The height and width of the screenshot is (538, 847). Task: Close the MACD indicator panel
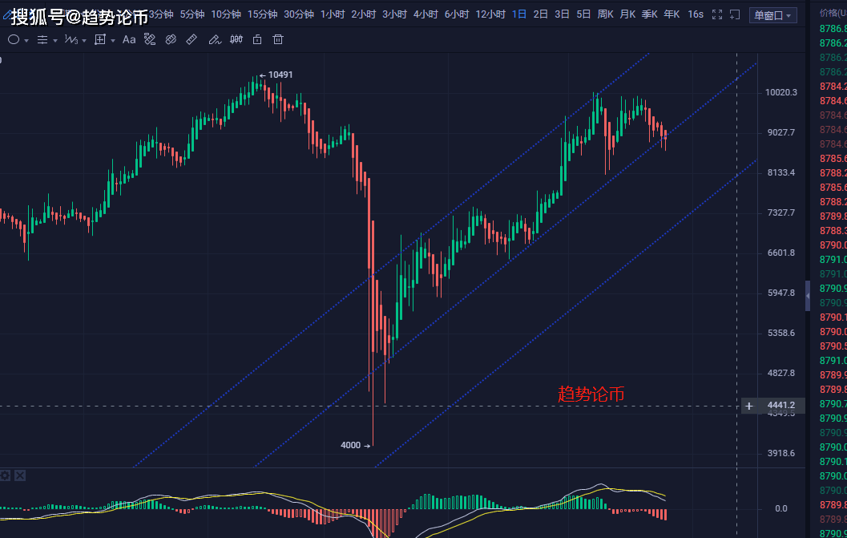tap(20, 475)
